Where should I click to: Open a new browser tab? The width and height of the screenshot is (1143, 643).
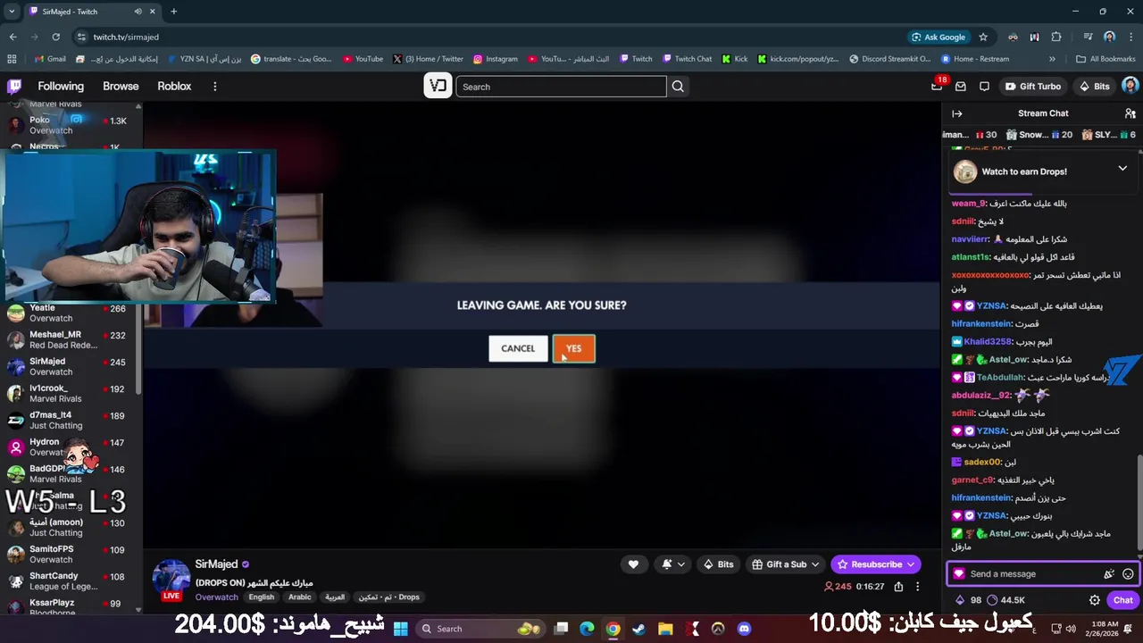[173, 12]
